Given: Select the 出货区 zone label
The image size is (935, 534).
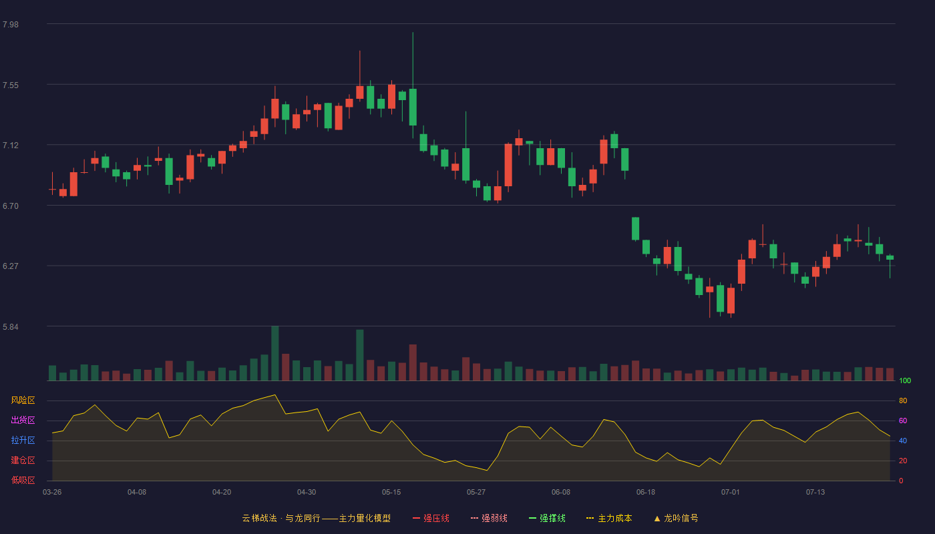Looking at the screenshot, I should 23,421.
